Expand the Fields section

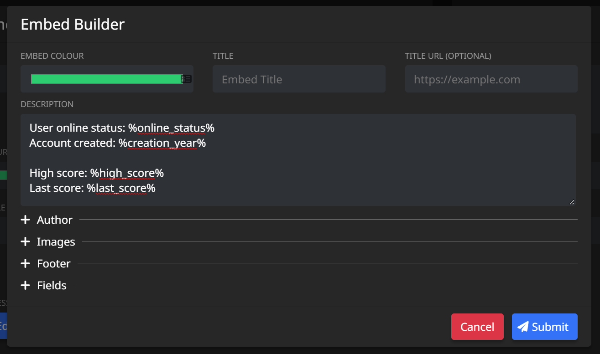[51, 285]
